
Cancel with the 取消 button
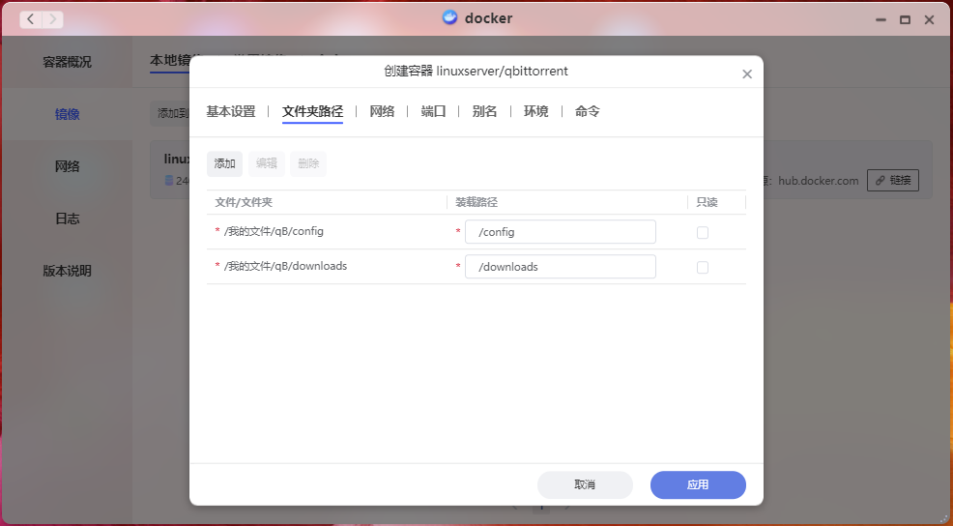click(x=584, y=484)
